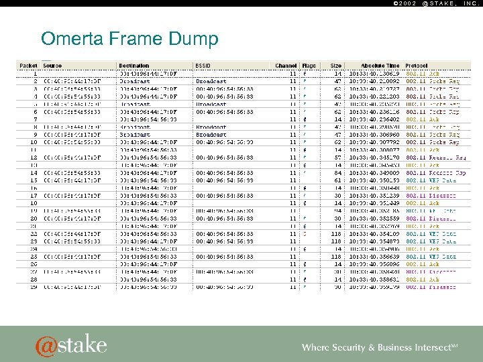Click the Omerta Frame Dump slide title
This screenshot has width=483, height=362.
pyautogui.click(x=129, y=39)
